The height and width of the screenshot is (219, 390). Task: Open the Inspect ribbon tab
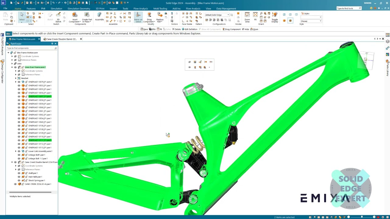tap(113, 9)
